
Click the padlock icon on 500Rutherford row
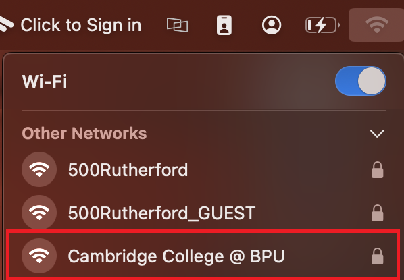(377, 170)
